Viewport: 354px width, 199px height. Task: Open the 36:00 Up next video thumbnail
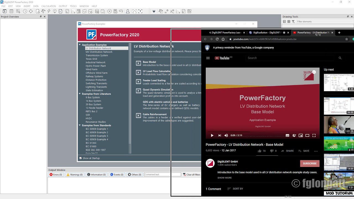(x=339, y=106)
